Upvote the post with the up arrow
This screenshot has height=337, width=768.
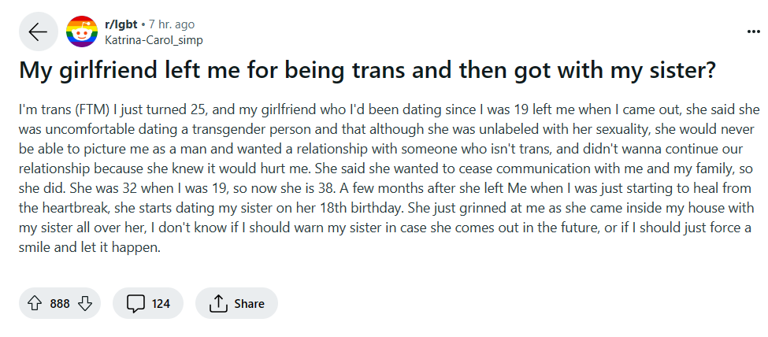click(x=35, y=304)
